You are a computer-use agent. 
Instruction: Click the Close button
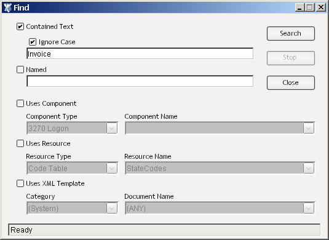tap(291, 82)
